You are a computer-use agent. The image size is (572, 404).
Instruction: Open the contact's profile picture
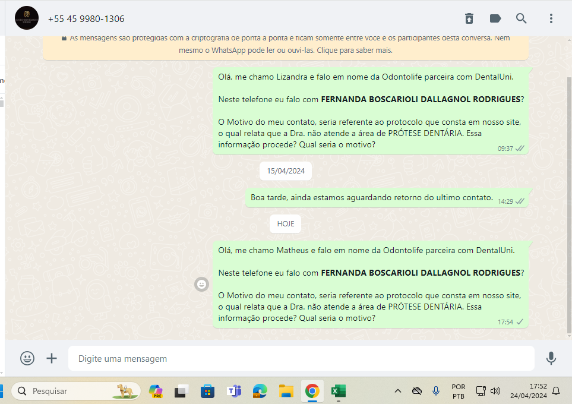point(27,18)
